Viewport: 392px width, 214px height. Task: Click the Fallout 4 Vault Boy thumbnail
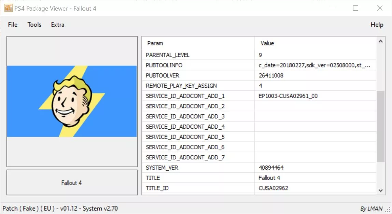(x=72, y=101)
